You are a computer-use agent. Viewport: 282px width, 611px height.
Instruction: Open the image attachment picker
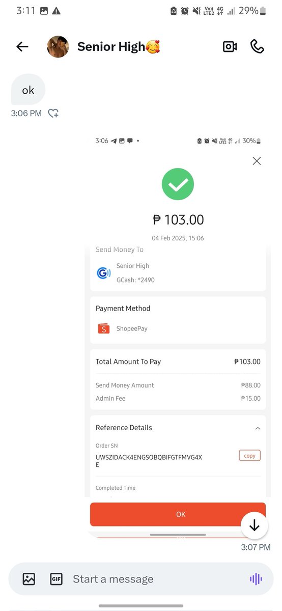(x=29, y=579)
